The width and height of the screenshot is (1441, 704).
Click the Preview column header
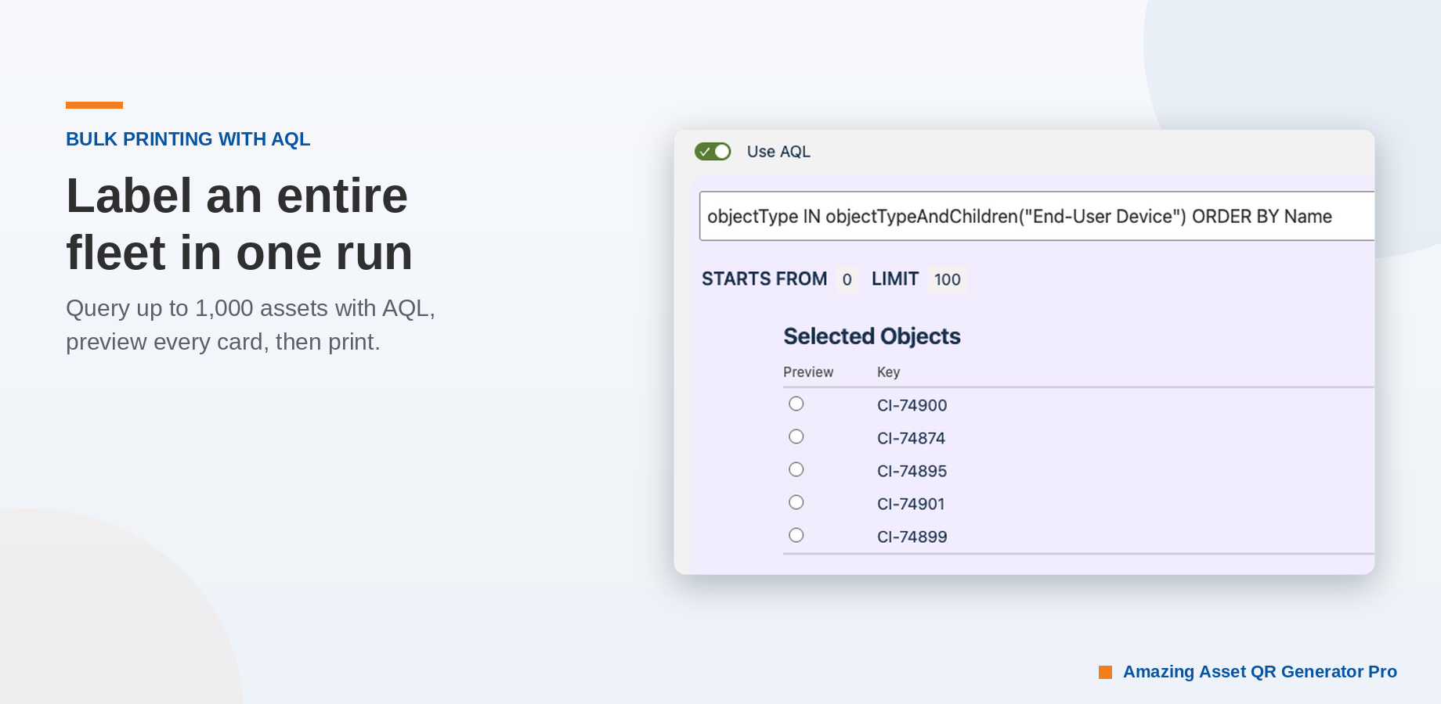click(x=808, y=372)
